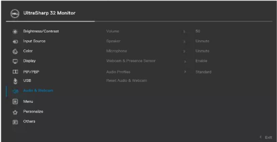Image resolution: width=277 pixels, height=142 pixels.
Task: Click the webcam Enable value
Action: [x=201, y=61]
